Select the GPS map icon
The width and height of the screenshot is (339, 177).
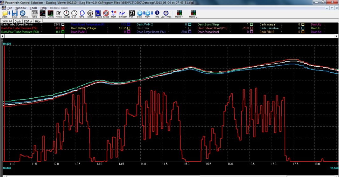[82, 14]
